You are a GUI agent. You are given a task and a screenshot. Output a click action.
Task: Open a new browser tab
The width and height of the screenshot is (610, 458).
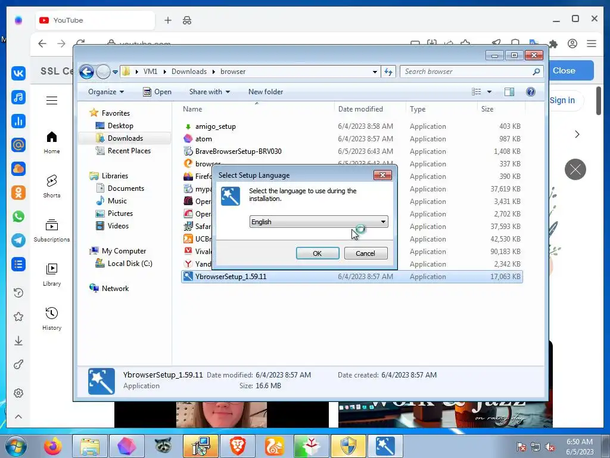point(167,20)
